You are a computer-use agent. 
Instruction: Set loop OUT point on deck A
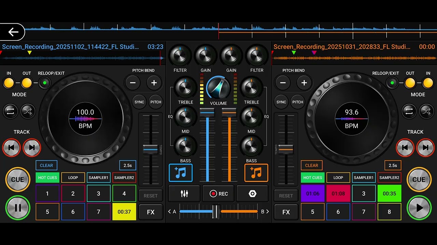click(x=27, y=83)
